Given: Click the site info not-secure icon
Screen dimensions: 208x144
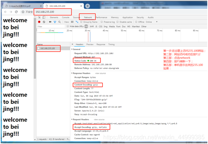Looking at the screenshot, I should point(23,12).
